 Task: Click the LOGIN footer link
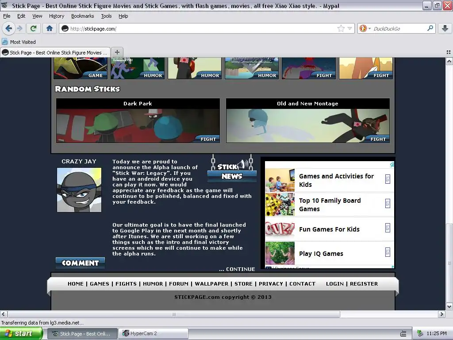click(x=335, y=284)
